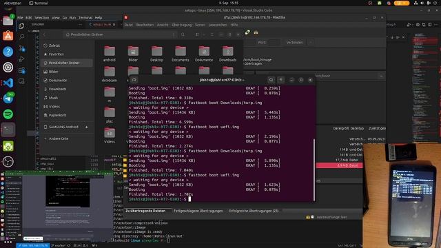Open hamburger menu in terminal header bar
This screenshot has height=248, width=441.
(280, 80)
